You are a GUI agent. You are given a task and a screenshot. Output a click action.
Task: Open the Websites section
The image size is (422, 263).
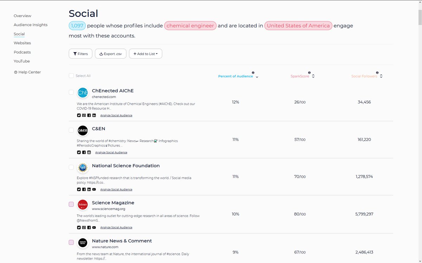[22, 43]
